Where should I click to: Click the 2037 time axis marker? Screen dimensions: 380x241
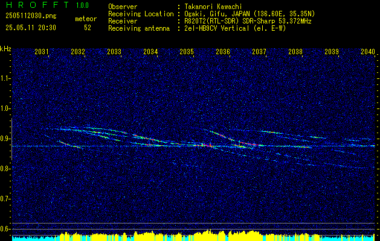click(x=259, y=52)
